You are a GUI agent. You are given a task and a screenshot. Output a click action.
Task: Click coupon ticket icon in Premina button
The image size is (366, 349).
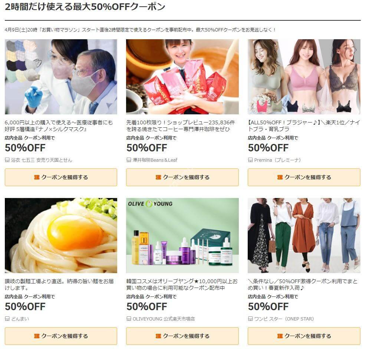[x=280, y=177]
